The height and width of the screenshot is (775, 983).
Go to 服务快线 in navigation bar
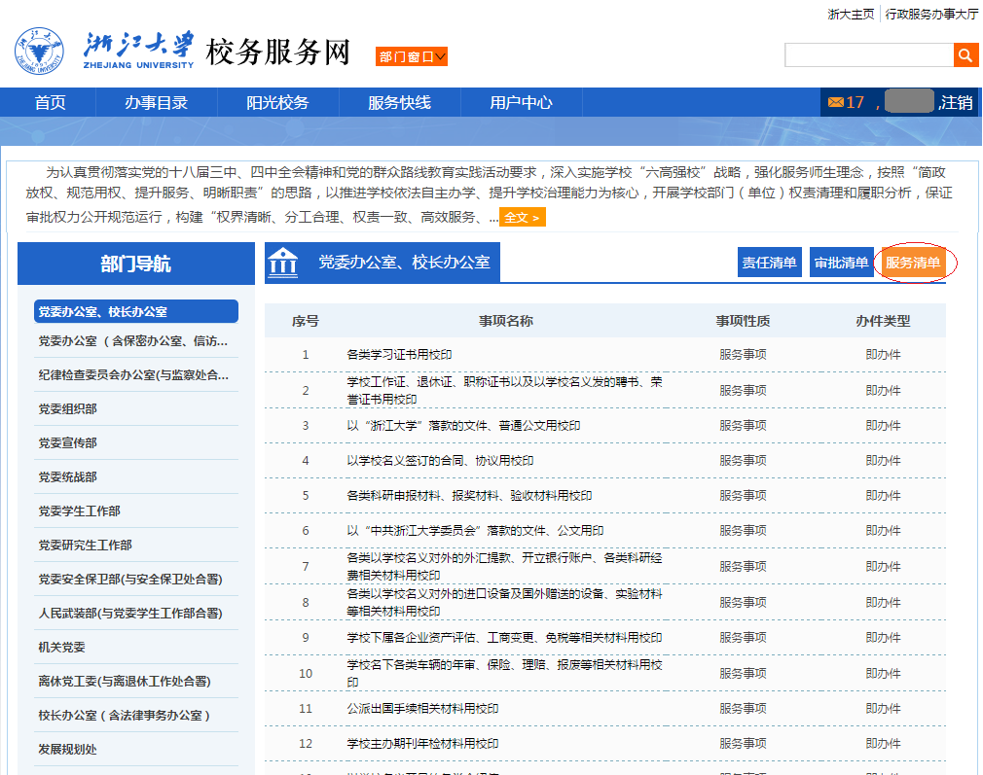pyautogui.click(x=399, y=102)
